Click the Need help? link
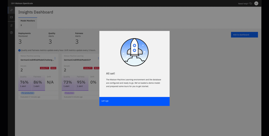Screen dimensions: 269x136 pos(243,4)
